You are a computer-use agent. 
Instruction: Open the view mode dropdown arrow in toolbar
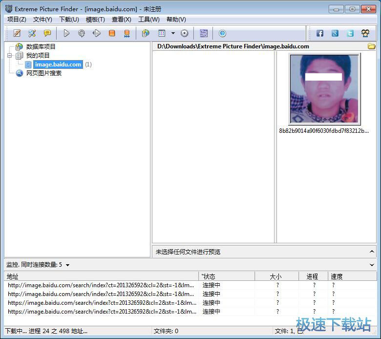click(173, 33)
